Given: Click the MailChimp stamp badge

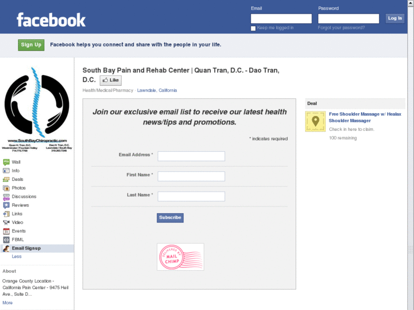Looking at the screenshot, I should click(181, 257).
